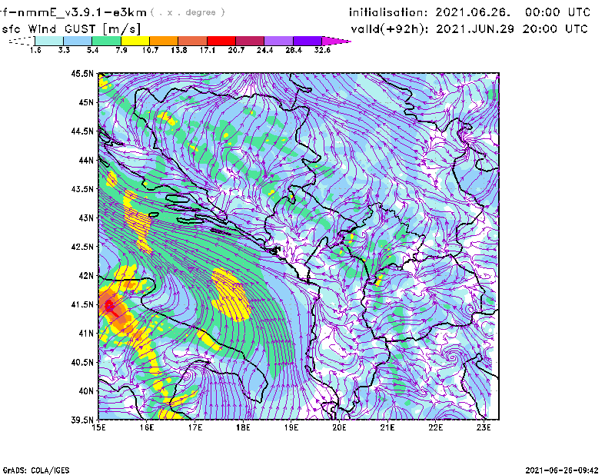The image size is (615, 475).
Task: Click the 17.1 legend value label
Action: [x=208, y=50]
